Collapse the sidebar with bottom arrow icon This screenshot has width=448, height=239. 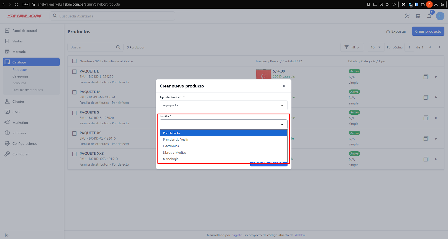pyautogui.click(x=7, y=235)
